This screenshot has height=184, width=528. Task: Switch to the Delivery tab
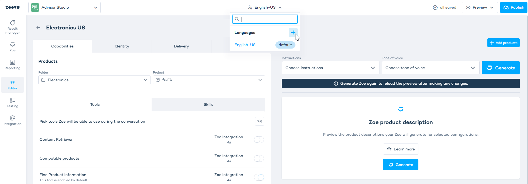click(181, 46)
